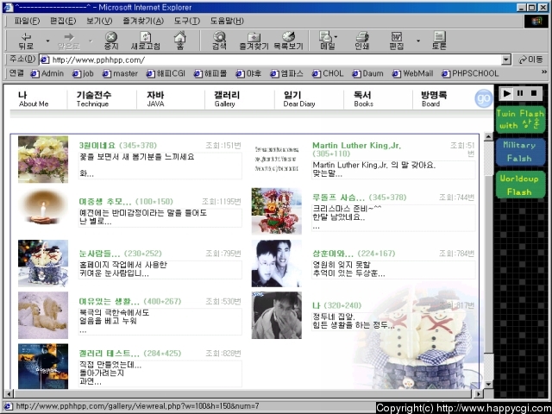Expand the Back button history dropdown
The height and width of the screenshot is (414, 552).
click(x=48, y=41)
